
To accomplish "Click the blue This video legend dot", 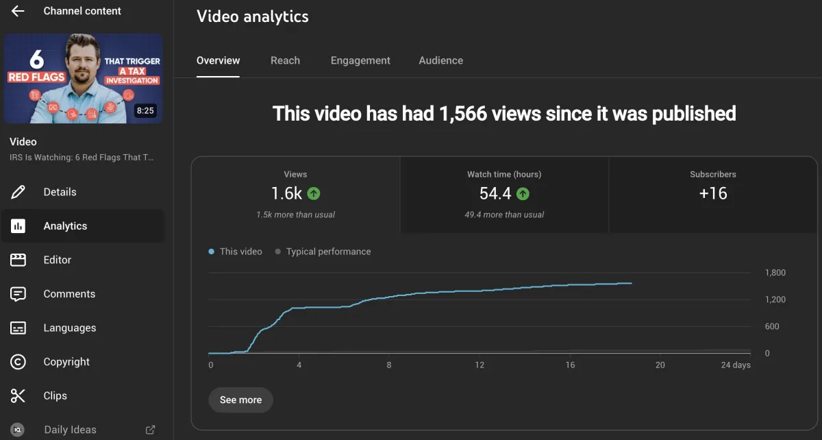I will tap(212, 252).
